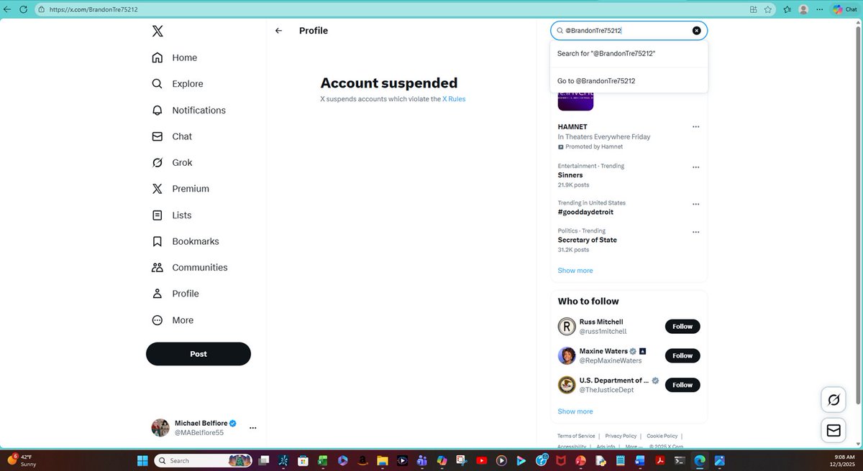Click the black Post button

point(198,354)
